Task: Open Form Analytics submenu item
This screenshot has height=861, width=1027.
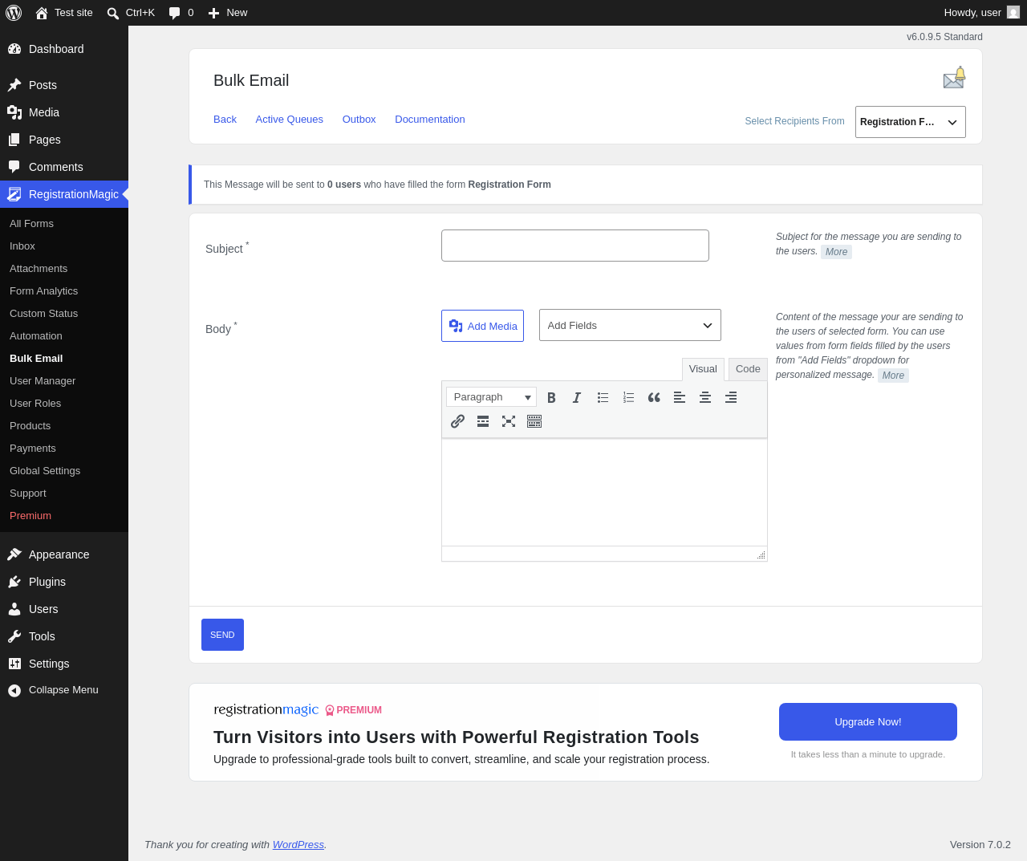Action: click(x=64, y=291)
